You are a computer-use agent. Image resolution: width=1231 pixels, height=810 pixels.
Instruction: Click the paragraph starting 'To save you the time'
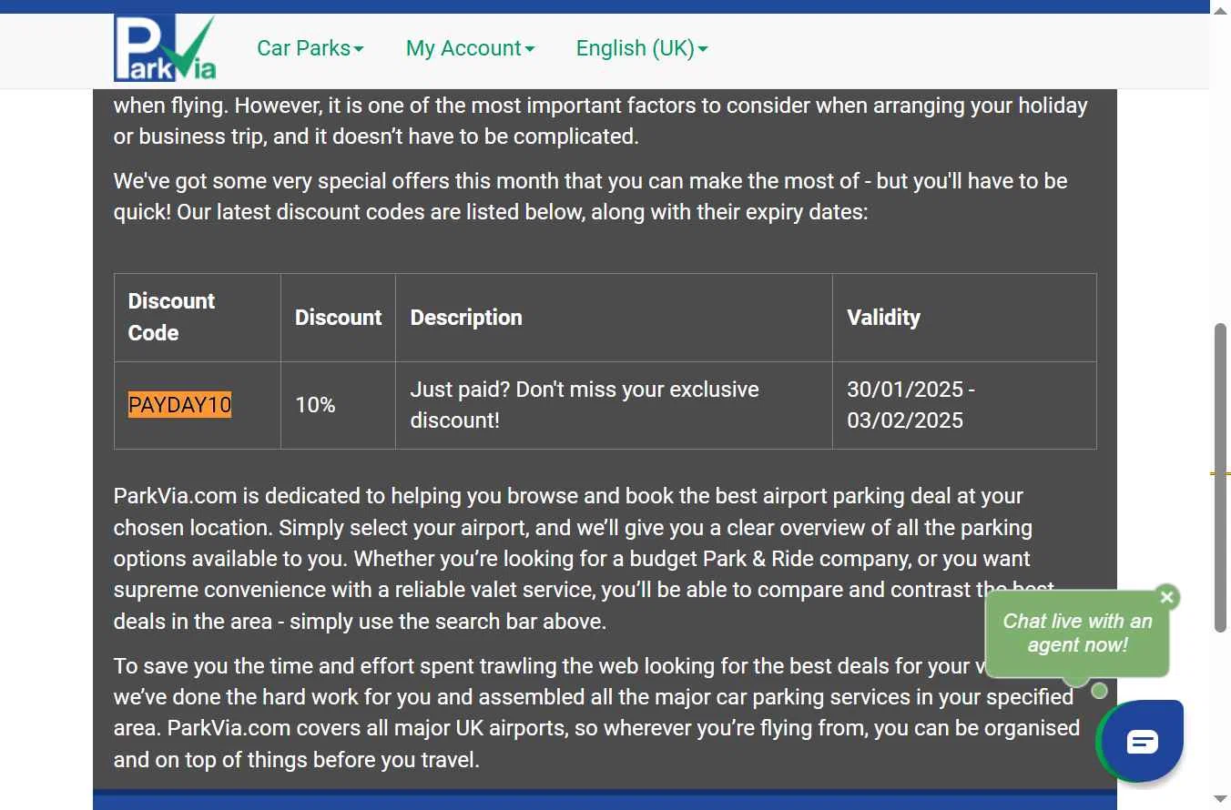597,713
